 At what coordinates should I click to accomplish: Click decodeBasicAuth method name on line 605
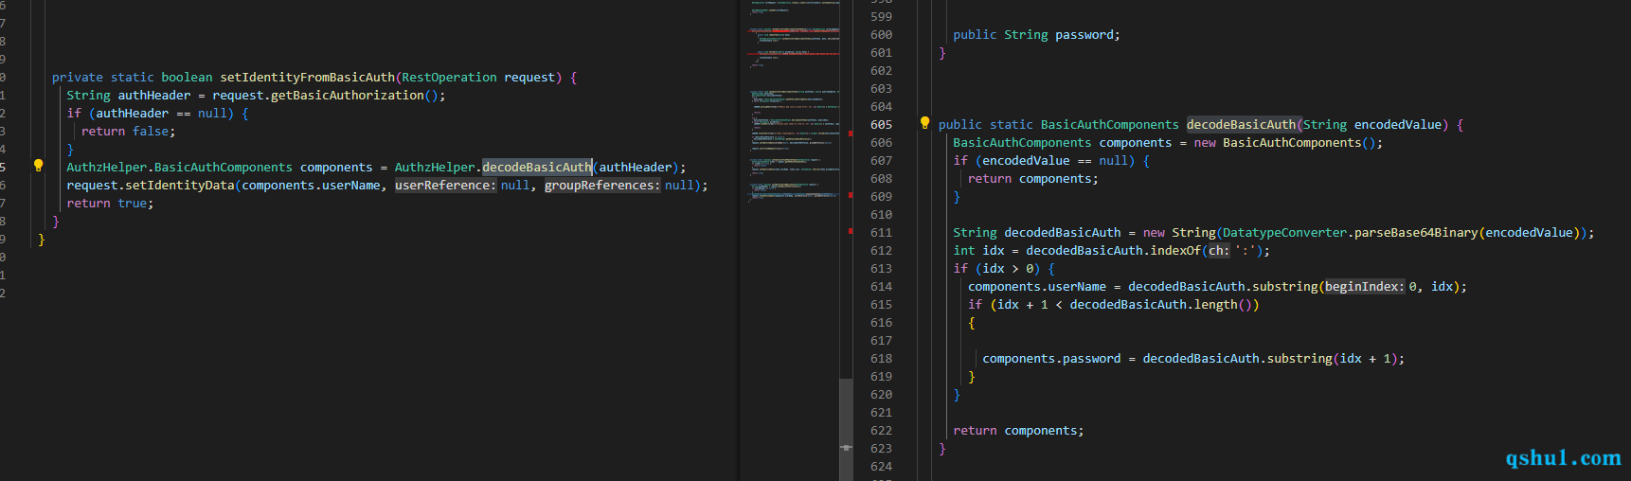coord(1241,125)
